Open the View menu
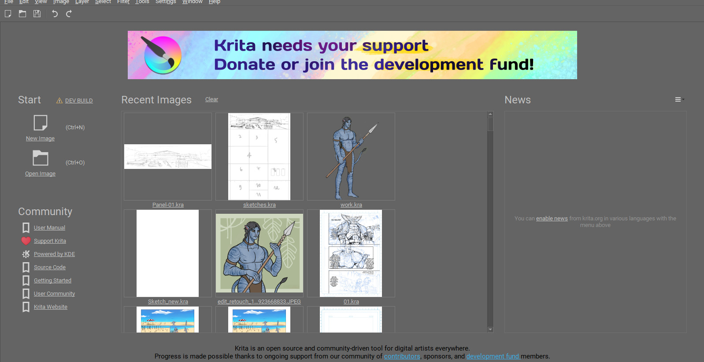704x362 pixels. coord(41,2)
